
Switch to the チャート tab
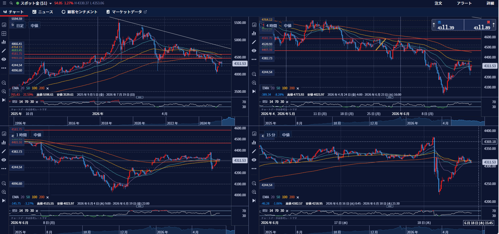[x=14, y=12]
